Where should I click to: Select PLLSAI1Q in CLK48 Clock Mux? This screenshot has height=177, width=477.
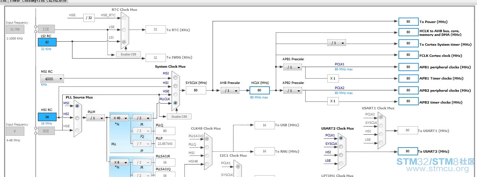click(207, 138)
